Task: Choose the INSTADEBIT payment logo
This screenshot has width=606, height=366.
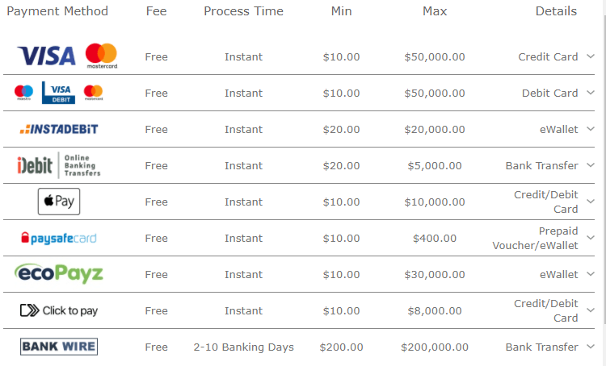Action: tap(59, 129)
